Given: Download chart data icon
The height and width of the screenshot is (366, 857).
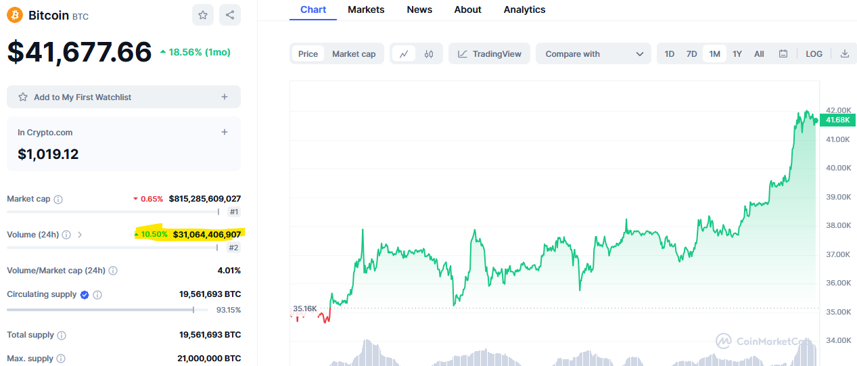Looking at the screenshot, I should pos(845,54).
